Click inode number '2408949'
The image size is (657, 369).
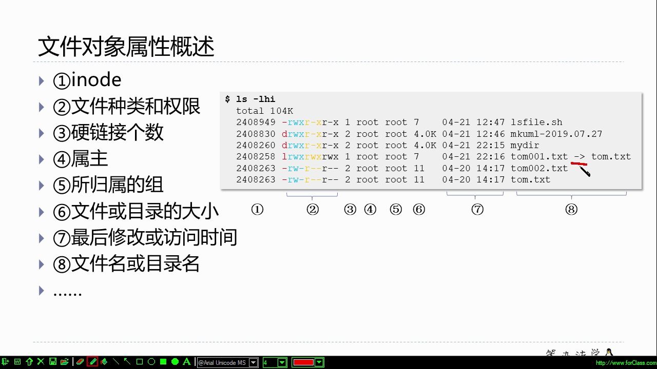pyautogui.click(x=256, y=122)
